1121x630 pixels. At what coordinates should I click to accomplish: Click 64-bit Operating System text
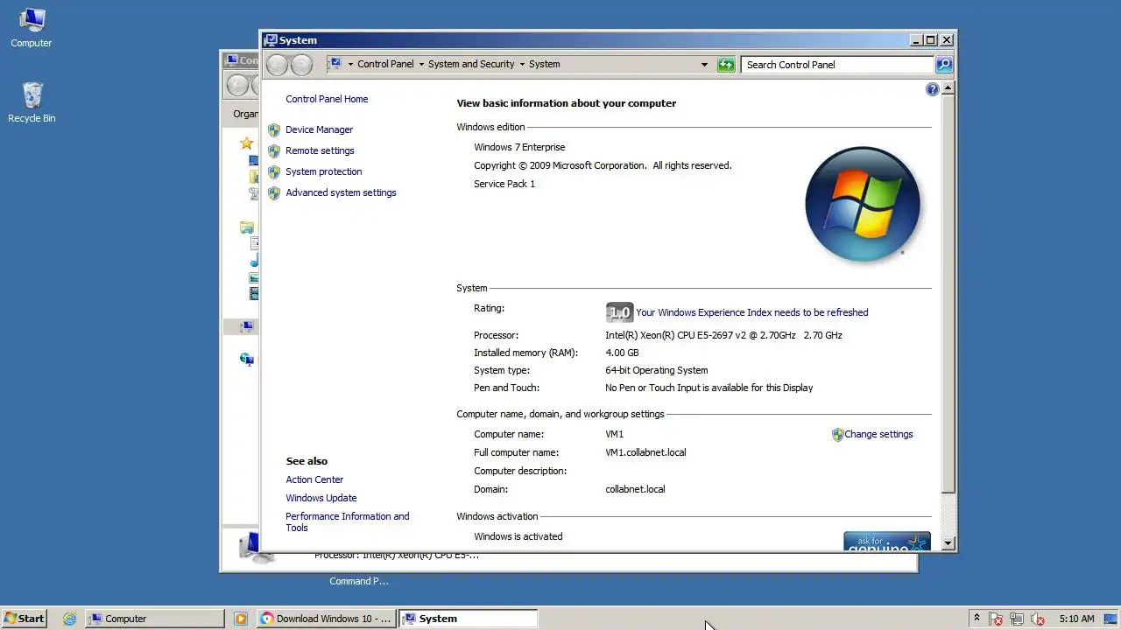[656, 370]
